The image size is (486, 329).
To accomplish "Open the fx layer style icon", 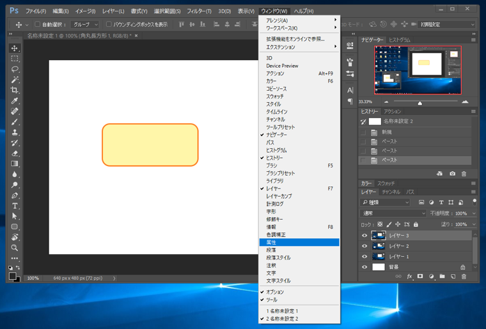I will coord(410,277).
